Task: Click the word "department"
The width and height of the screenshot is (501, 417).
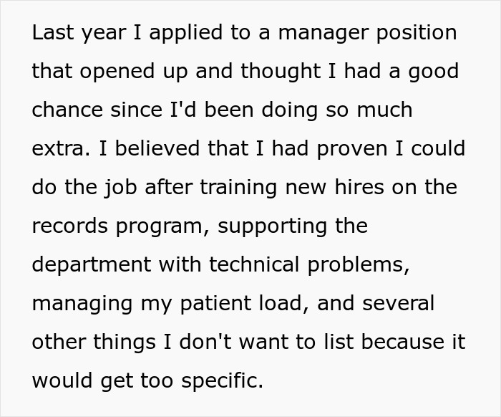Action: click(x=92, y=266)
